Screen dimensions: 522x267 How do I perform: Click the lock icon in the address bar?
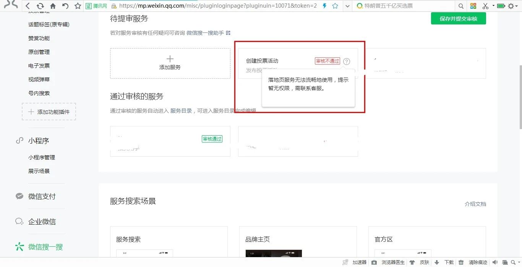[x=114, y=6]
